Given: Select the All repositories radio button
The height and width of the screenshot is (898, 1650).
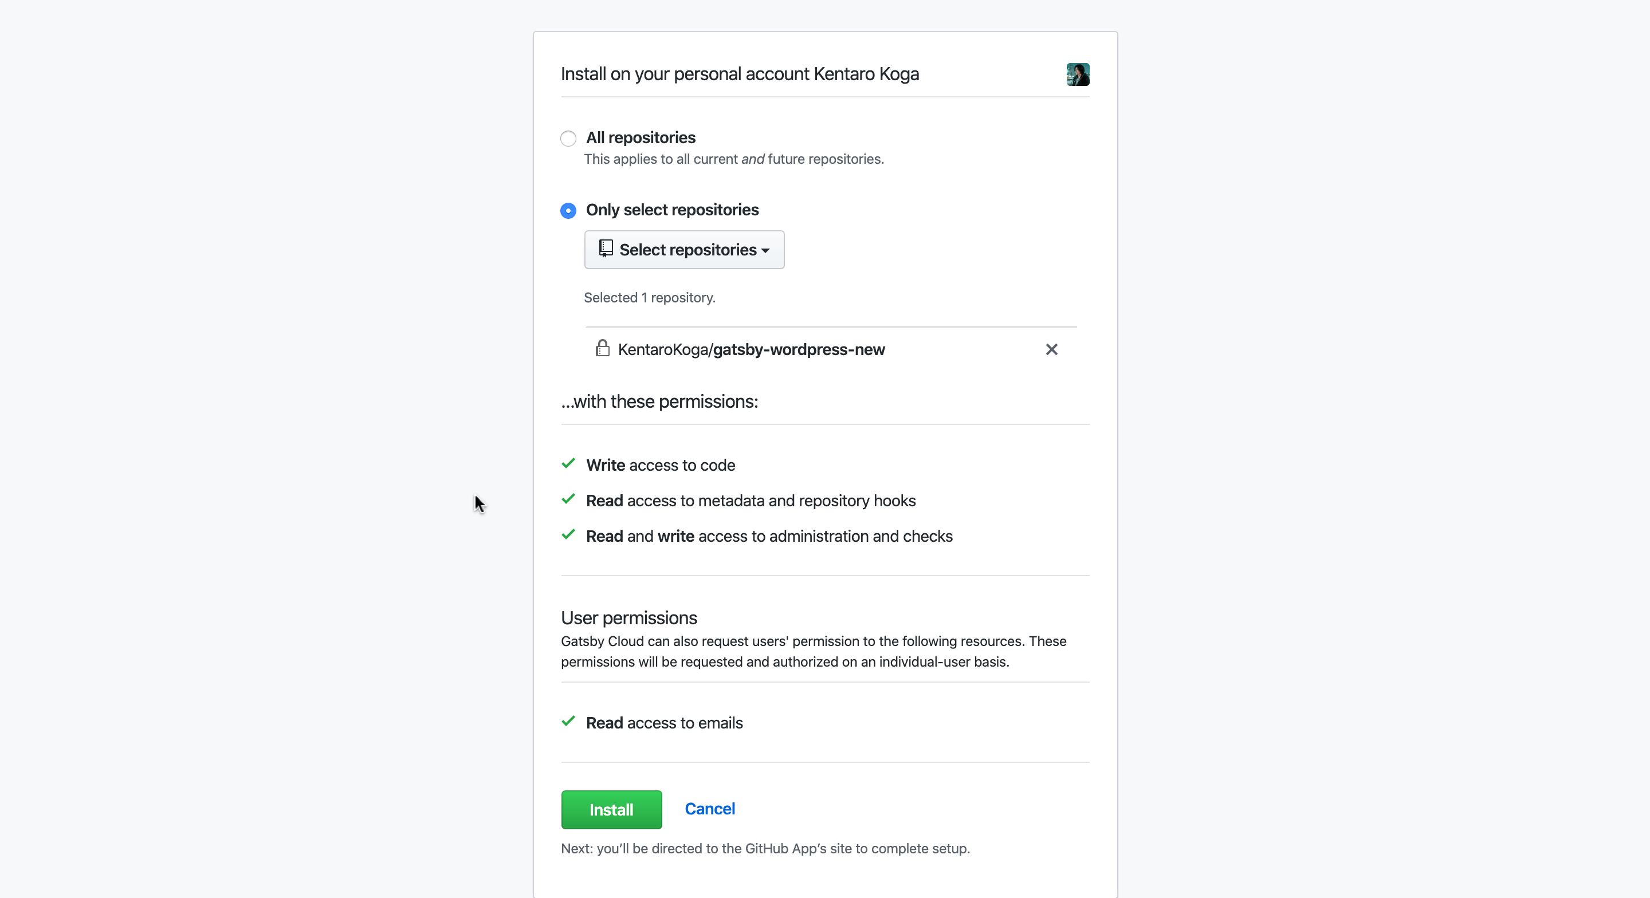Looking at the screenshot, I should (568, 139).
